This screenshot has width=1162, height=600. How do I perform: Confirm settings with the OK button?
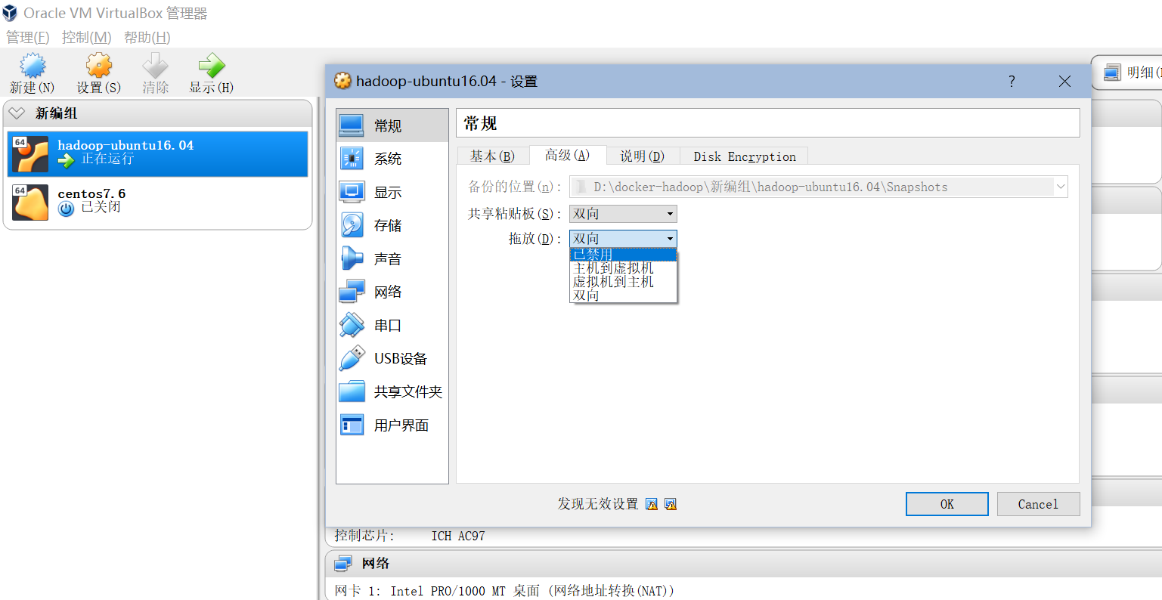(947, 504)
